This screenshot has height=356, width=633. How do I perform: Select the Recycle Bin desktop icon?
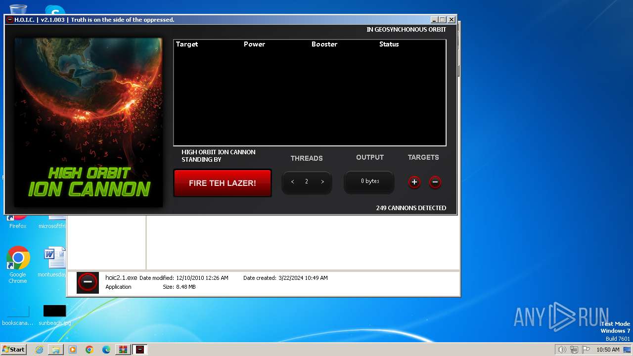pos(18,9)
